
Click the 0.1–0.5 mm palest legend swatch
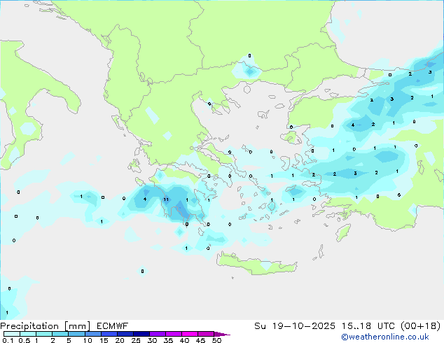coord(12,334)
